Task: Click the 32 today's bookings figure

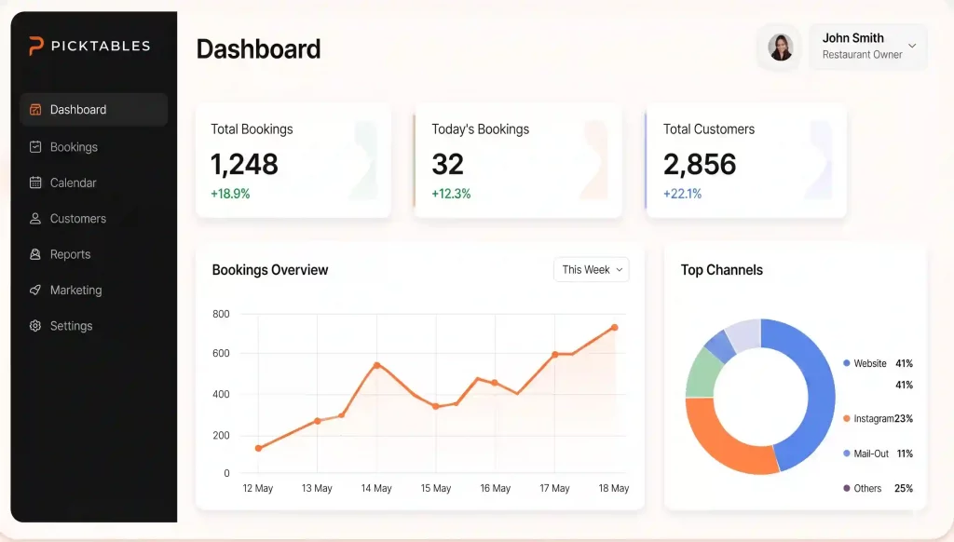Action: coord(448,164)
